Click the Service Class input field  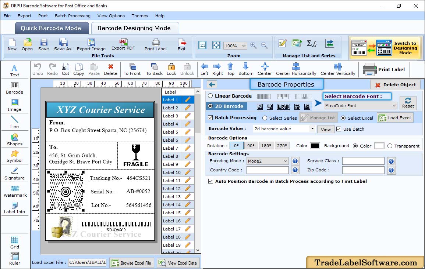[x=363, y=161]
